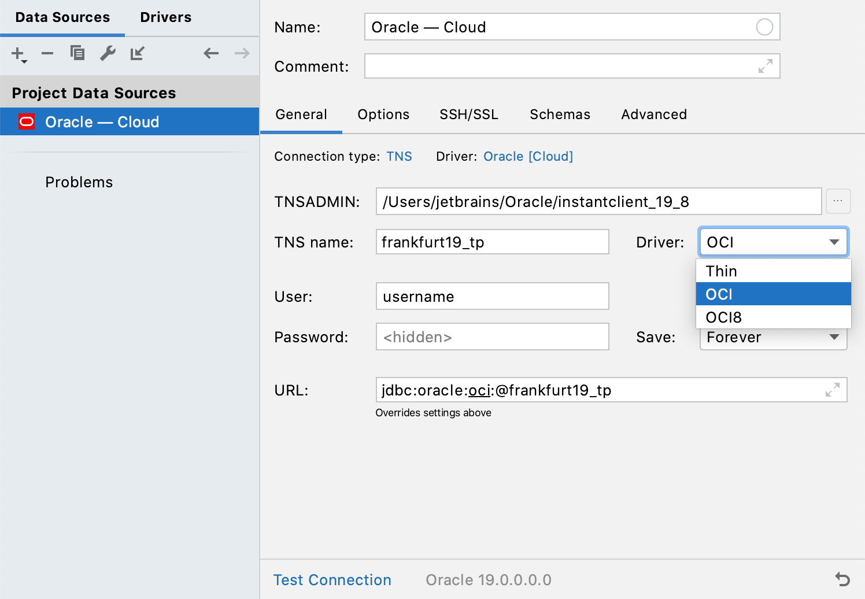Image resolution: width=865 pixels, height=599 pixels.
Task: Open data source properties wrench icon
Action: point(108,53)
